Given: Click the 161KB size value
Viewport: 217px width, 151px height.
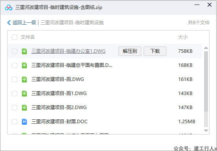Looking at the screenshot, I should [185, 79].
